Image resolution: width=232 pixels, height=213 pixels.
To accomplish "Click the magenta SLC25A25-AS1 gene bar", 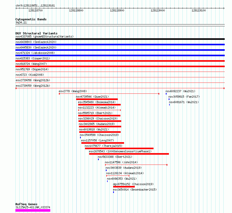I will pos(33,210).
